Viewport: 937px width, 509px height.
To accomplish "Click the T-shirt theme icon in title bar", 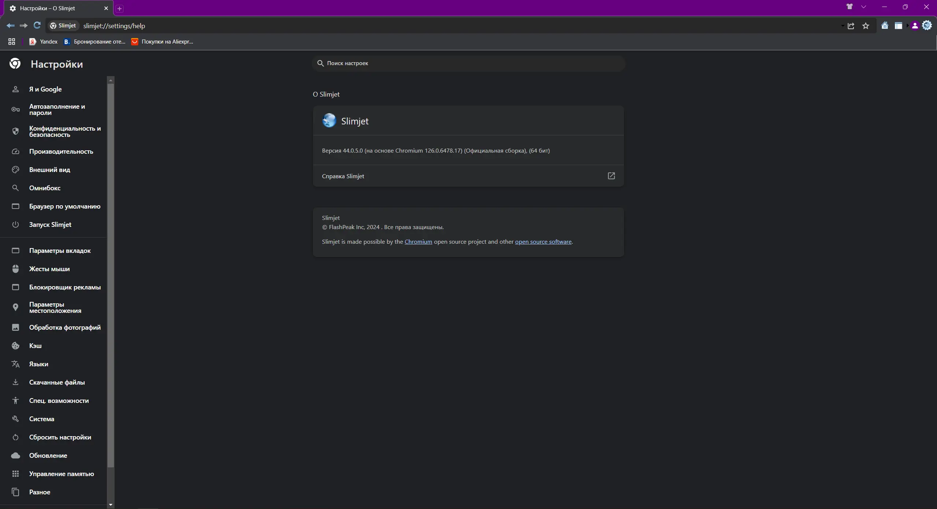I will coord(850,7).
